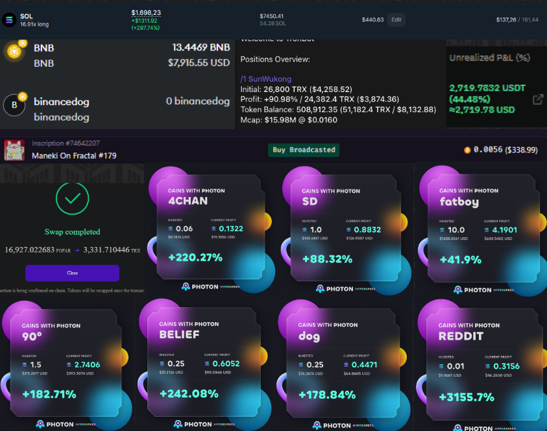
Task: Click the Maneki On Fractal #179 thumbnail
Action: 14,150
